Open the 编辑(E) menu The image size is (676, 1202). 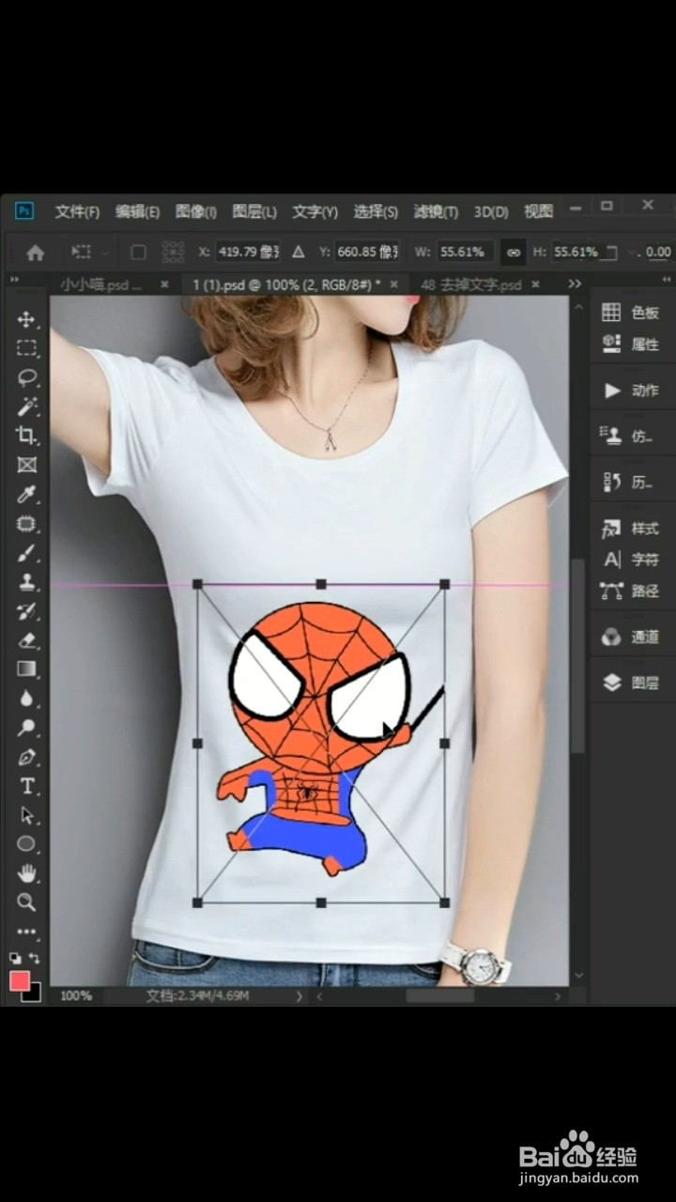tap(137, 211)
